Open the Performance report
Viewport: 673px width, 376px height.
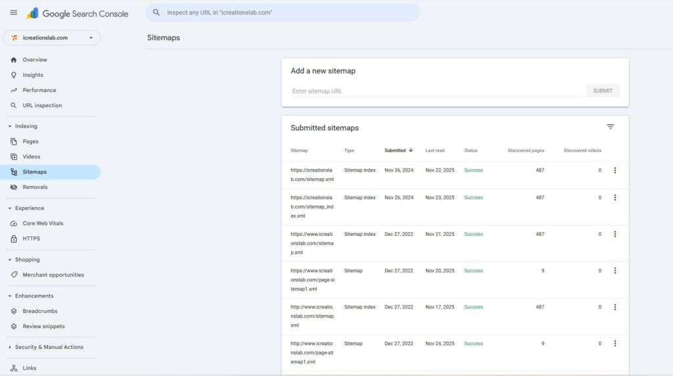(x=39, y=90)
